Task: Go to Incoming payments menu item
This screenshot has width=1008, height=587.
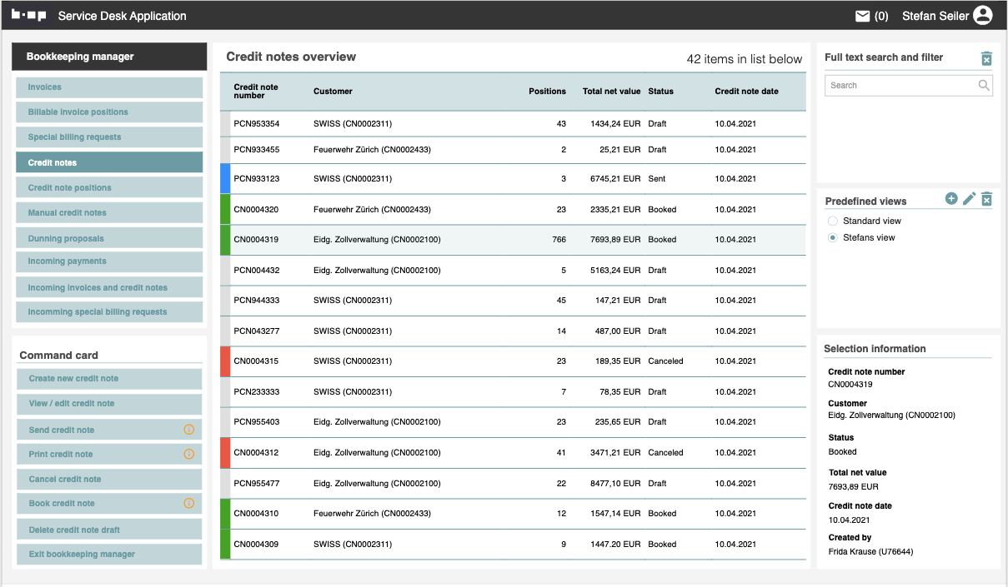Action: point(109,261)
